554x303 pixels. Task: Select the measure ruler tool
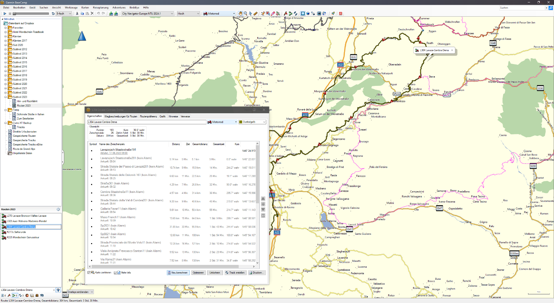pos(256,14)
